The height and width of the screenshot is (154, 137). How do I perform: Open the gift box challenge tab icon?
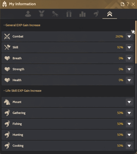click(69, 14)
